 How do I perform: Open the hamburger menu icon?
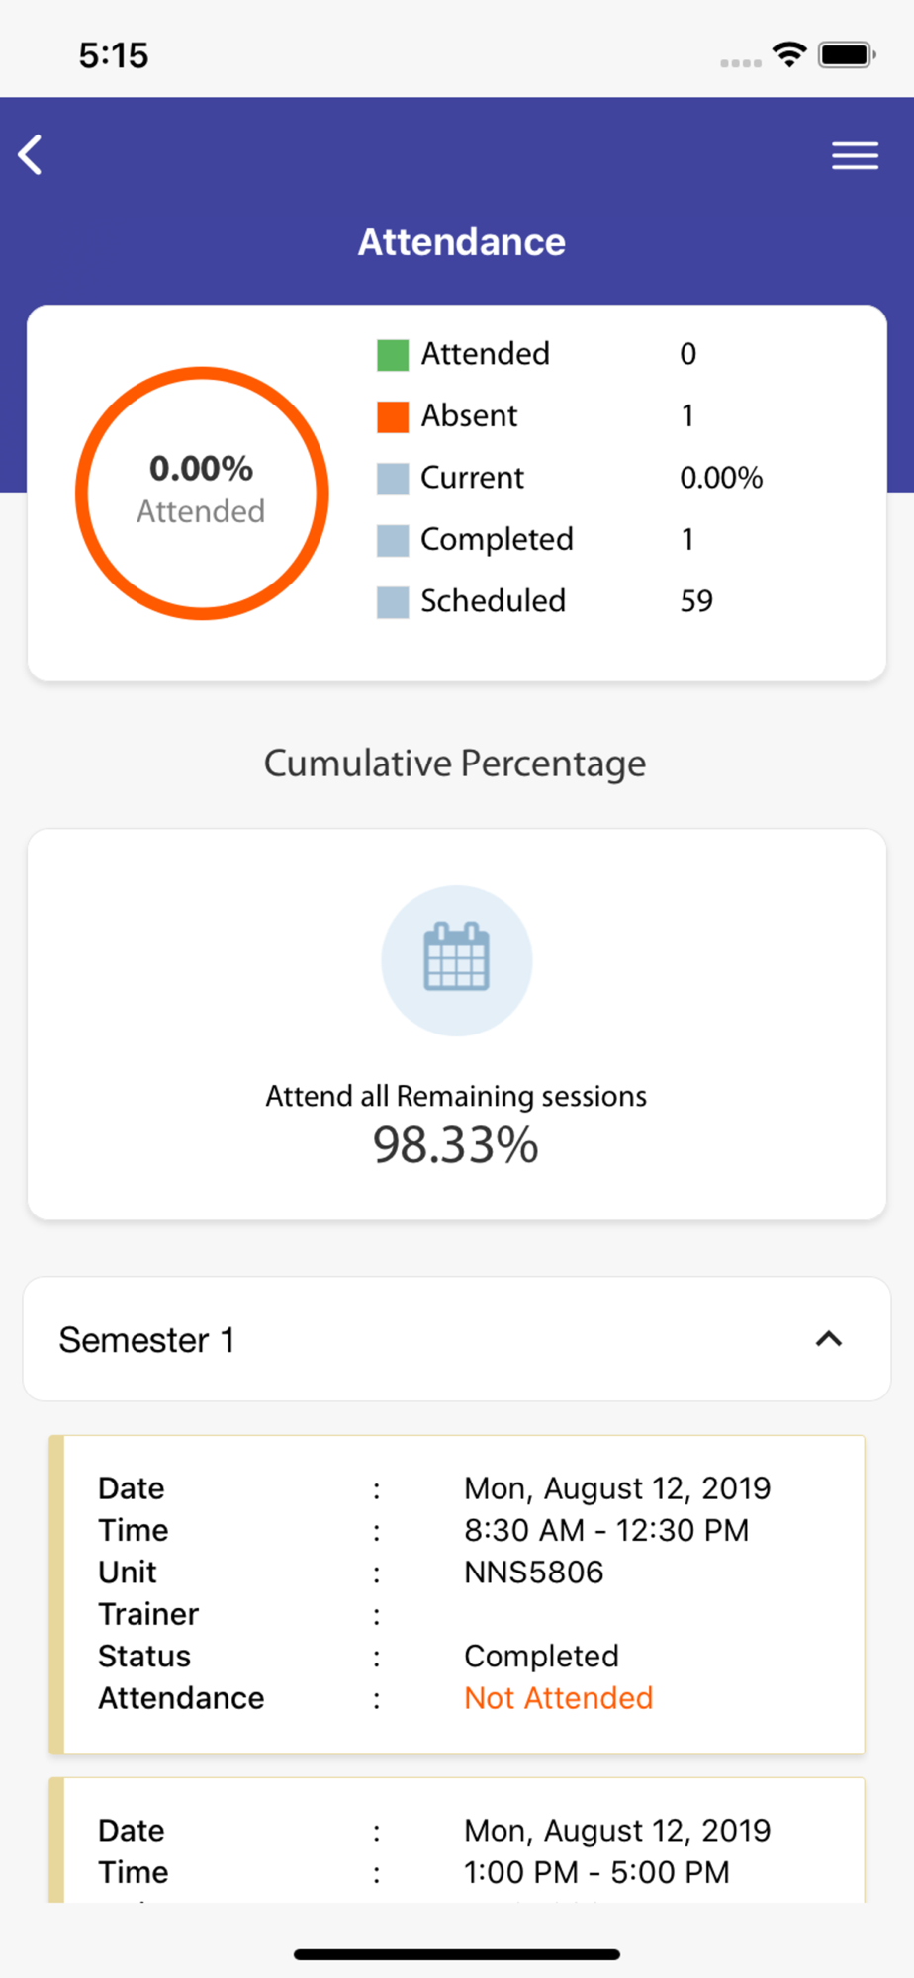pos(855,155)
